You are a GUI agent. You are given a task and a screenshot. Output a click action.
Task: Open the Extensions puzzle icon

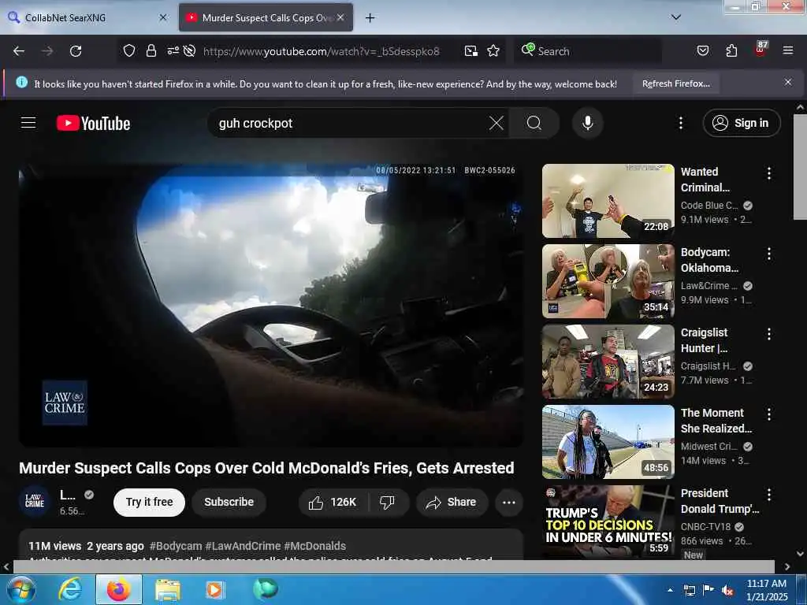tap(731, 51)
